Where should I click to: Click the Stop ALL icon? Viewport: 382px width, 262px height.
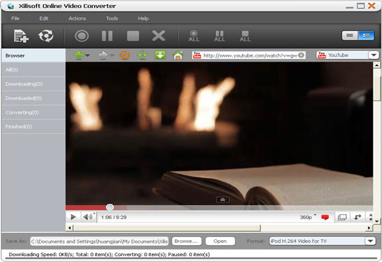(x=245, y=36)
